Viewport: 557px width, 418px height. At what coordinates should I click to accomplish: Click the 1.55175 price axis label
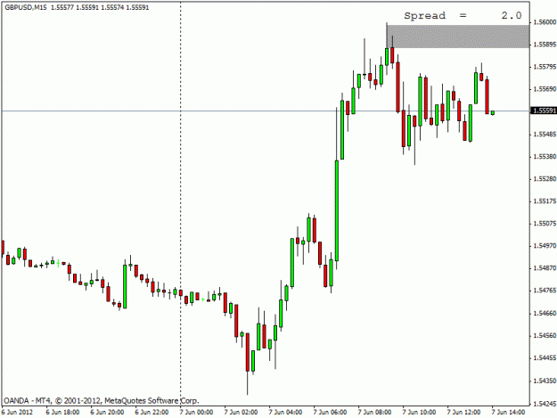click(545, 201)
